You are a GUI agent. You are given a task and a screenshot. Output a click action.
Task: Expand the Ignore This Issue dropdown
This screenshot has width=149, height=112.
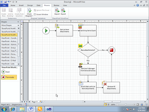click(50, 10)
